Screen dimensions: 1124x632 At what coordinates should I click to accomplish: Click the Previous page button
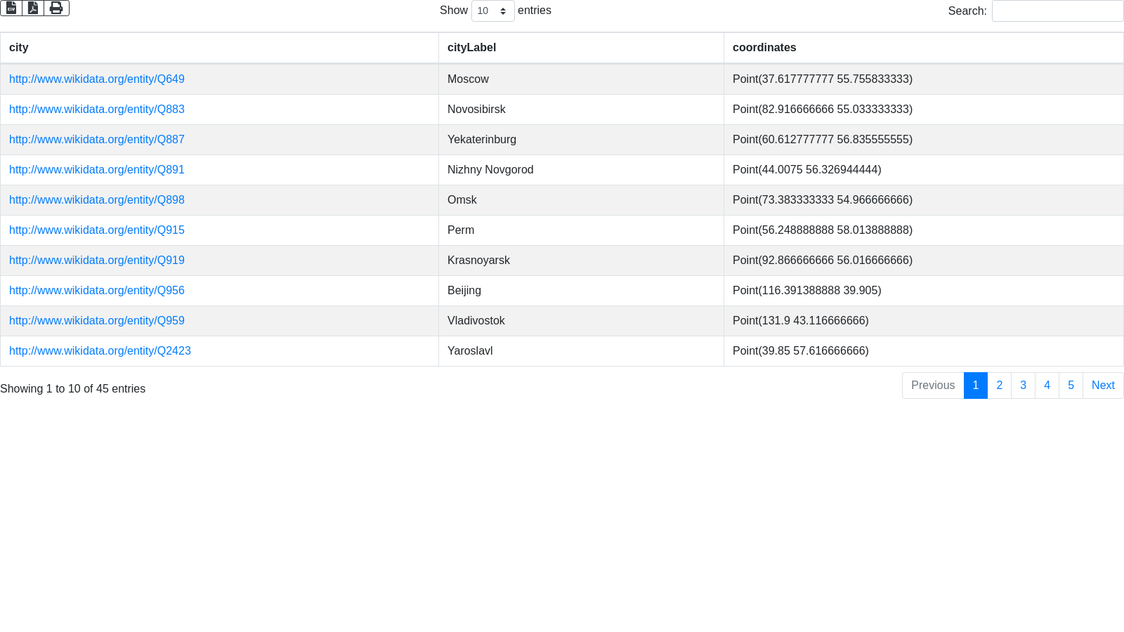point(933,386)
